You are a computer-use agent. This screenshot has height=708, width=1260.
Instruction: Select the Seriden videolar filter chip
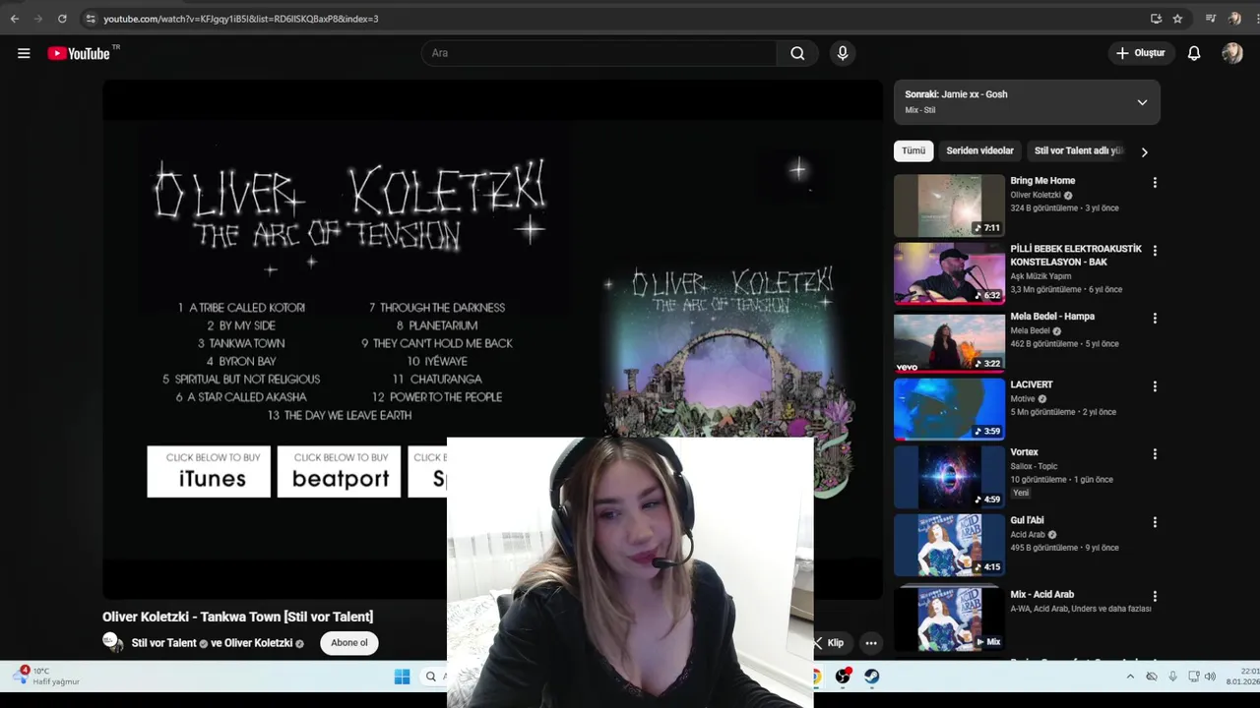(979, 150)
